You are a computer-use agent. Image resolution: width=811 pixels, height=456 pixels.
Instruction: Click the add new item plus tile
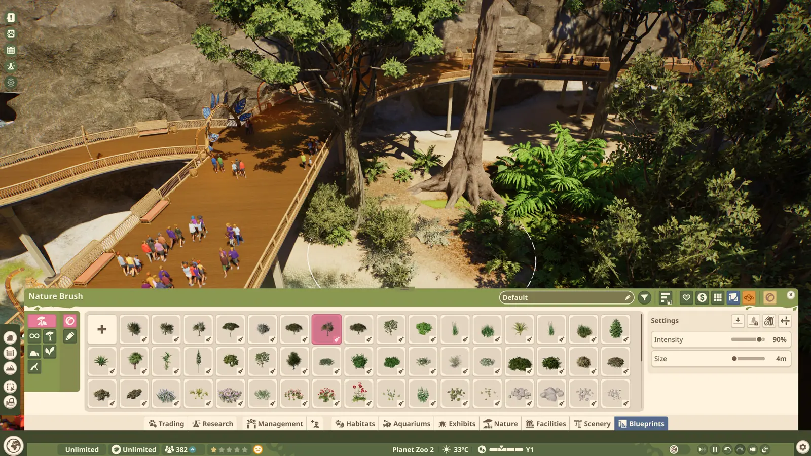point(102,329)
